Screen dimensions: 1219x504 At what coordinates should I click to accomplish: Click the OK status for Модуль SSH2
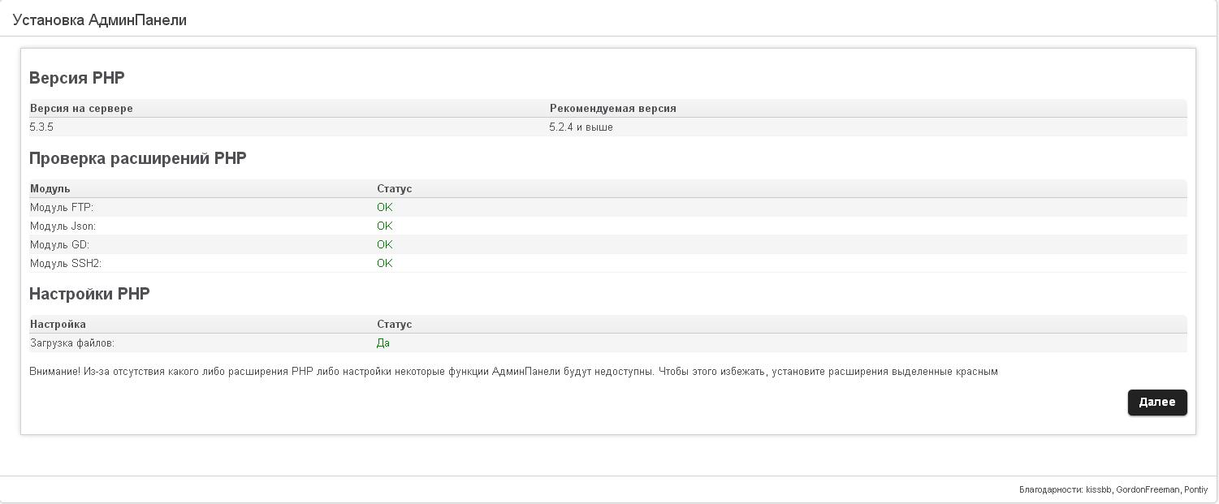[384, 264]
